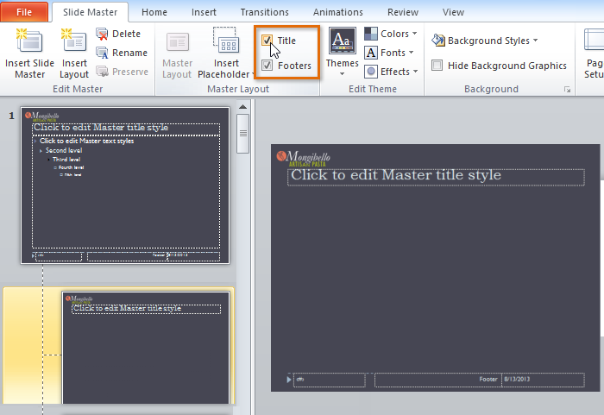Click the Edit Master group label
604x415 pixels.
click(x=78, y=89)
